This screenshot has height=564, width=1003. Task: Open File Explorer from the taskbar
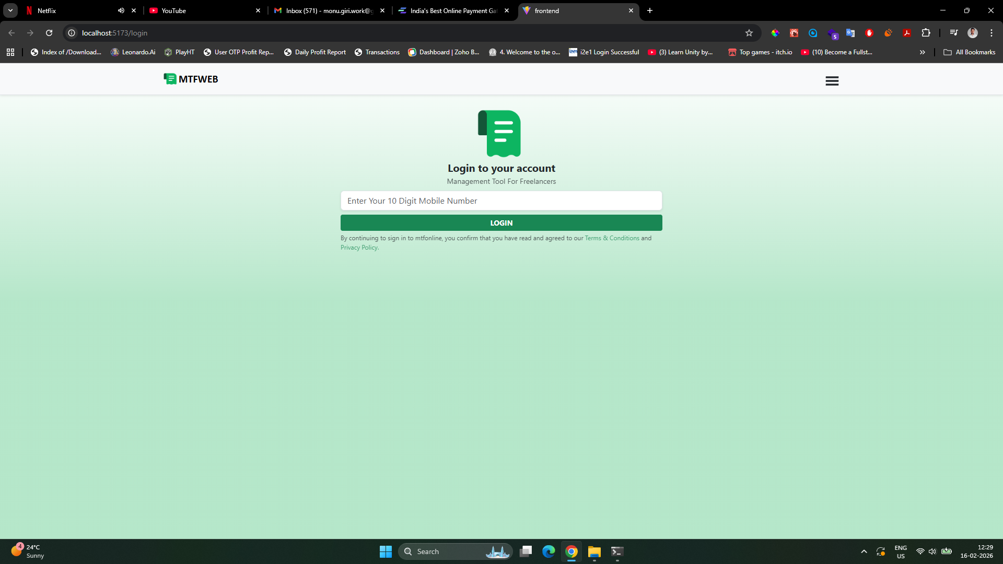(594, 551)
